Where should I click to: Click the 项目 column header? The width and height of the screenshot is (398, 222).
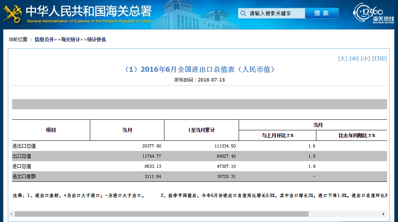point(51,130)
